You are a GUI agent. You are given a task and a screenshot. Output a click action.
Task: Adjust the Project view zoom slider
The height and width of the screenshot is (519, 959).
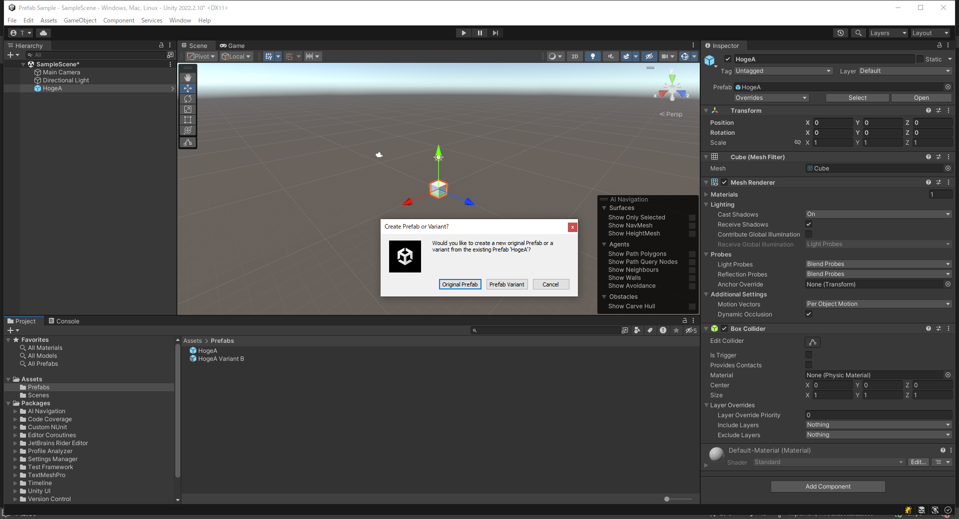(x=667, y=499)
